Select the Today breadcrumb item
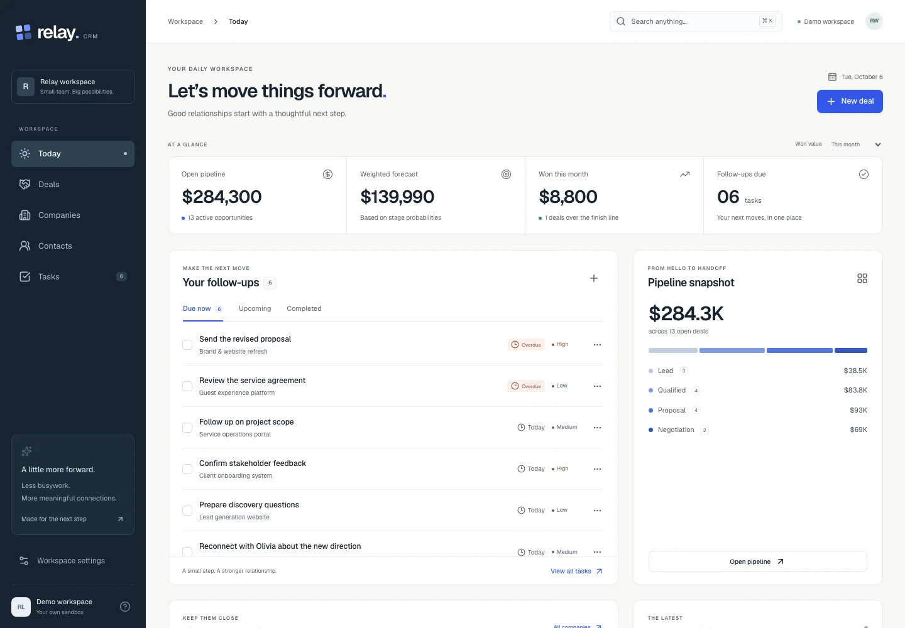The image size is (905, 628). point(238,21)
